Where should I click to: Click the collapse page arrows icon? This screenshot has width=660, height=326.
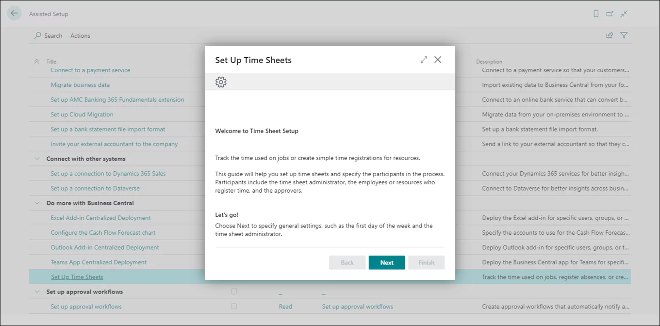tap(624, 14)
